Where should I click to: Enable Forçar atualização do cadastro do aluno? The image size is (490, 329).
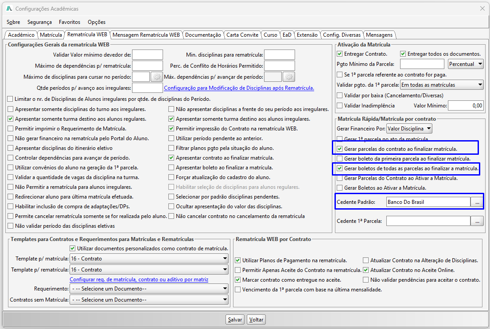click(171, 177)
